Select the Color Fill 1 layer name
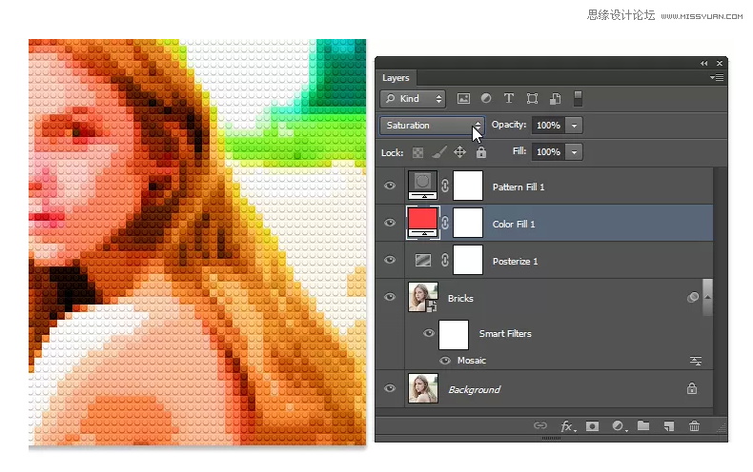 [x=514, y=224]
